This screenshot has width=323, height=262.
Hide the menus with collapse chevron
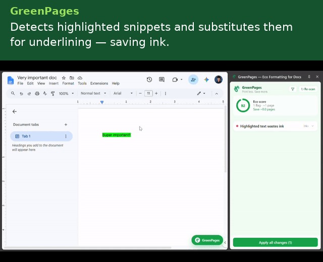click(x=217, y=94)
